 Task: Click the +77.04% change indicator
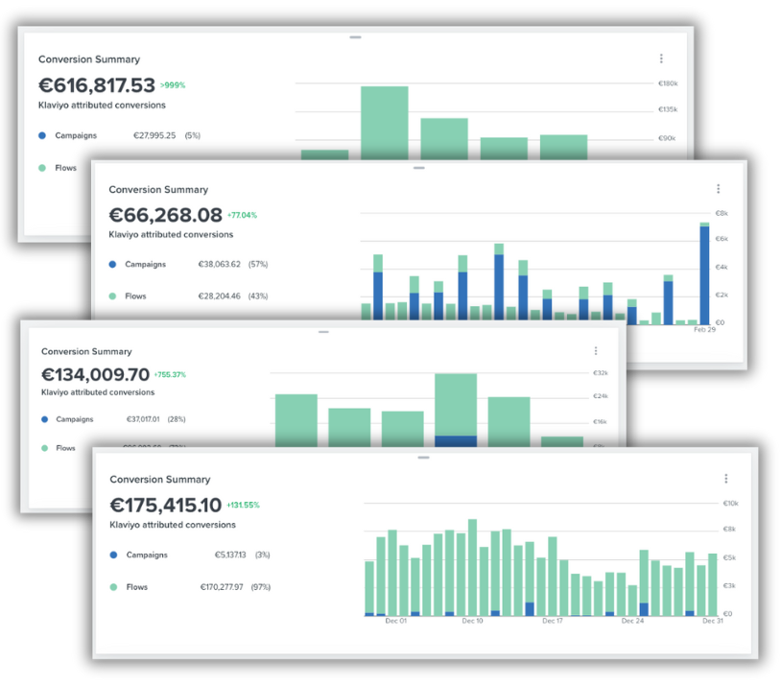point(242,216)
